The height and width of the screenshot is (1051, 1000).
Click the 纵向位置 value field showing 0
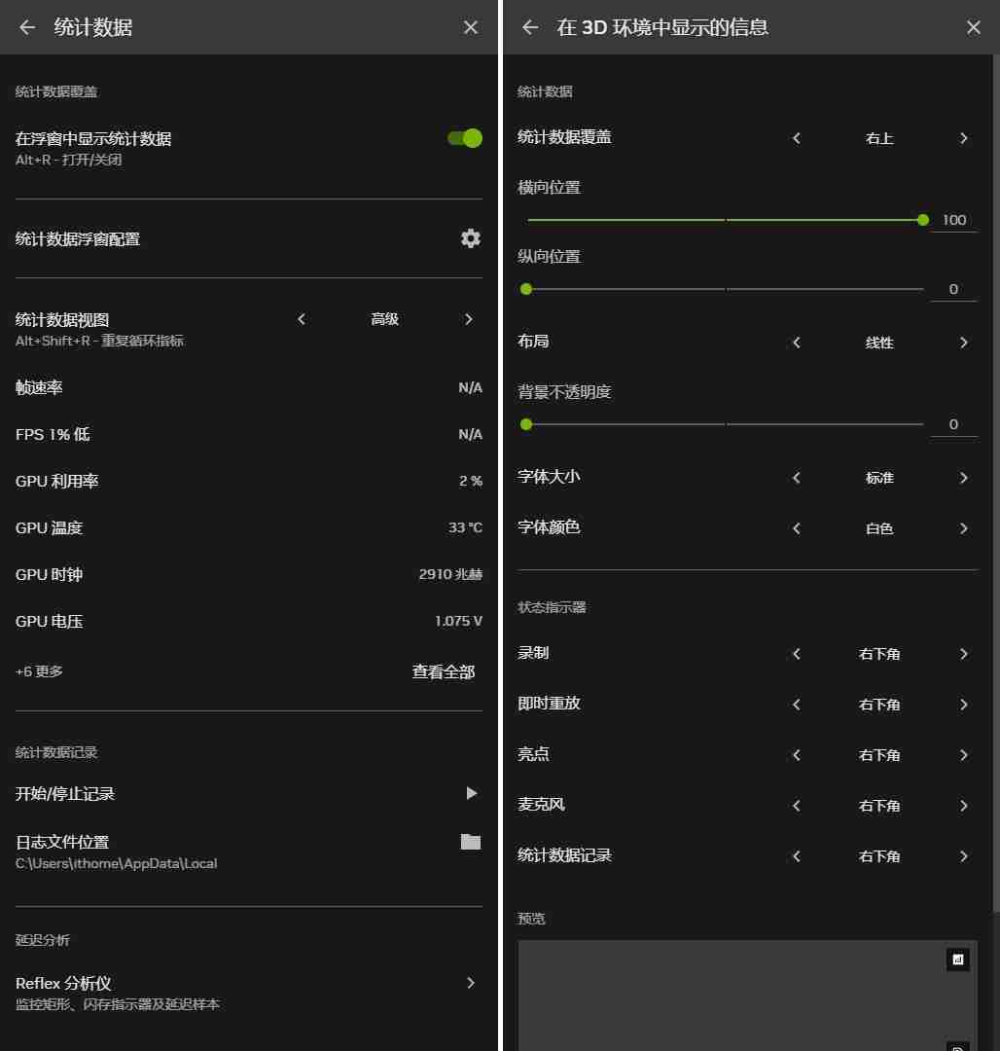pos(954,288)
